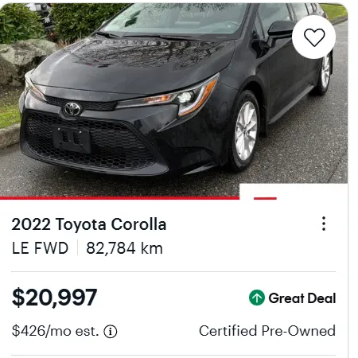Click the windshield area of the photo
Image resolution: width=358 pixels, height=358 pixels.
pos(175,20)
